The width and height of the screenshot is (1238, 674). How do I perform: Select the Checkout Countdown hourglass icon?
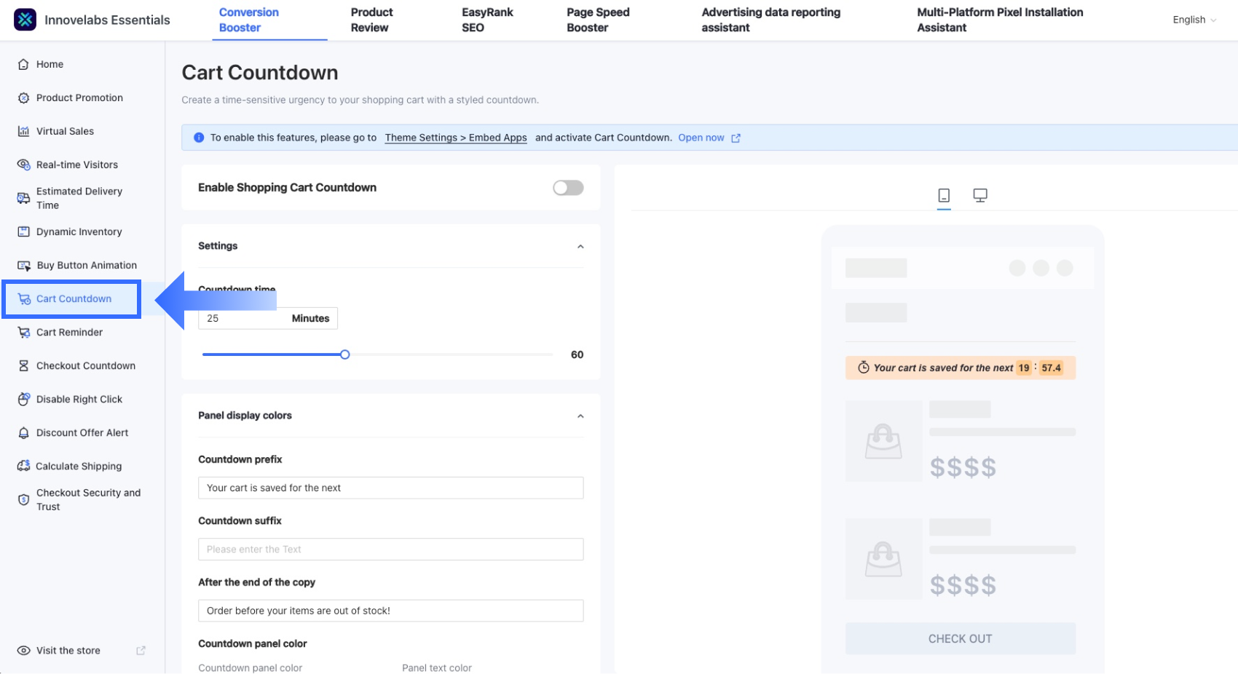point(23,365)
